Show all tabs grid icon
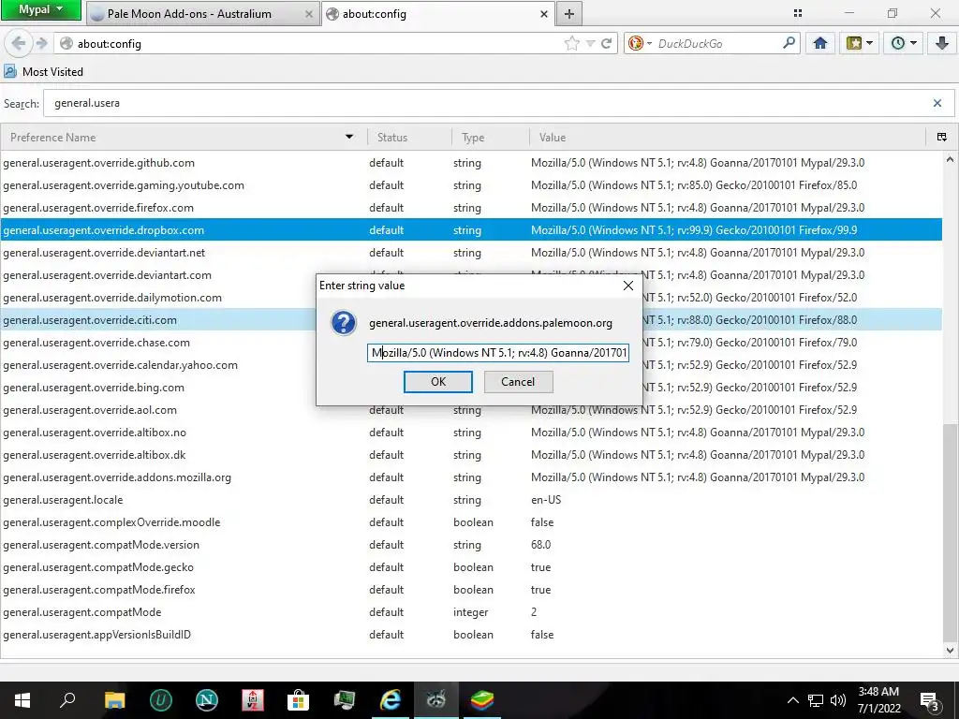 [x=798, y=13]
